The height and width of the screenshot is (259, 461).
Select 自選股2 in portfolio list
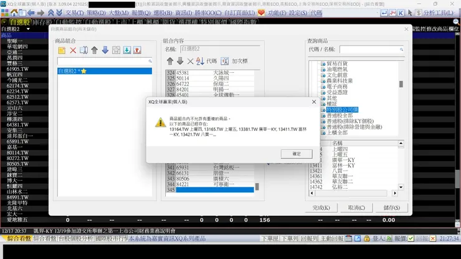tap(105, 71)
